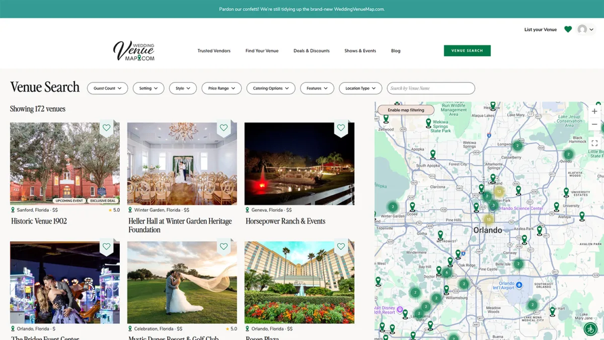Favorite Historic Venue 1902 with heart
This screenshot has height=340, width=604.
pyautogui.click(x=106, y=128)
